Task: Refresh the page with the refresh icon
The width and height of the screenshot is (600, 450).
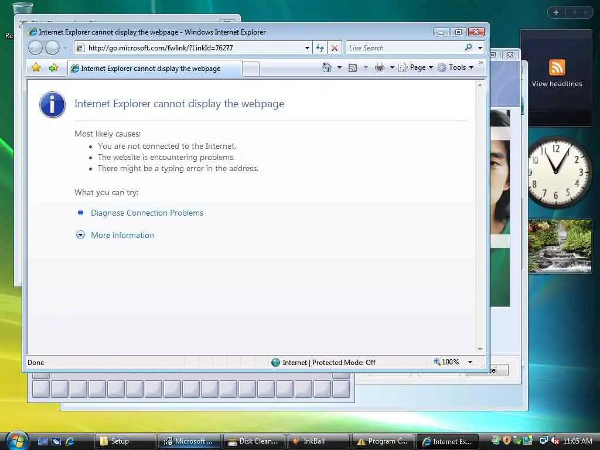Action: (x=319, y=48)
